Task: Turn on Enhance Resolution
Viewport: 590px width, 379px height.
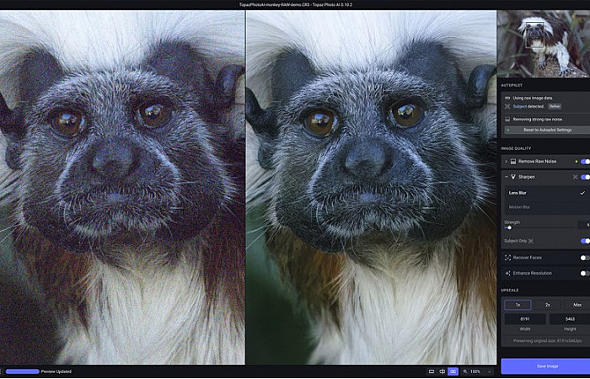Action: point(583,273)
